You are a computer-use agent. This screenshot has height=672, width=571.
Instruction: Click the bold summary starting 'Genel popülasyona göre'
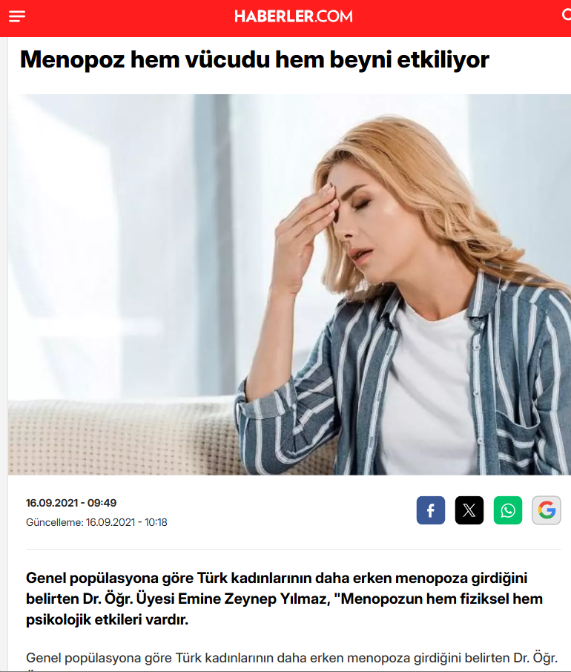(x=284, y=599)
